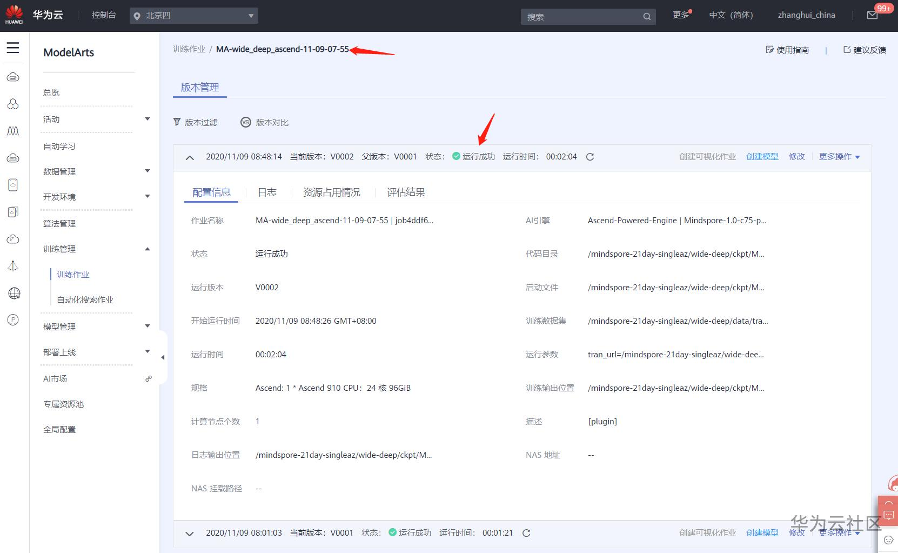The width and height of the screenshot is (898, 553).
Task: Click the AI市场 external link icon
Action: point(149,378)
